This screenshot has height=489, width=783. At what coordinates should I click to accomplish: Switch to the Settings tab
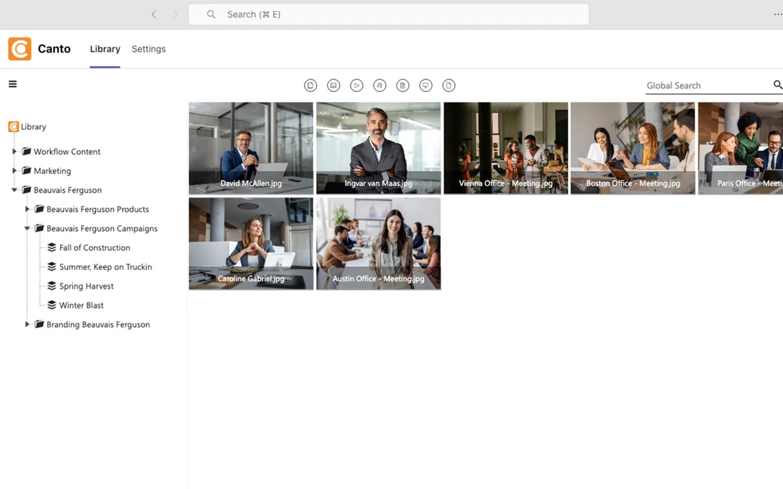point(149,49)
